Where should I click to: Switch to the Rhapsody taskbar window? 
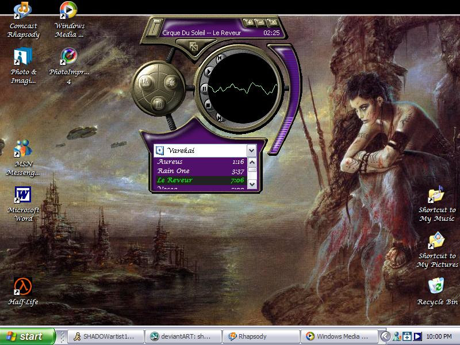point(261,336)
